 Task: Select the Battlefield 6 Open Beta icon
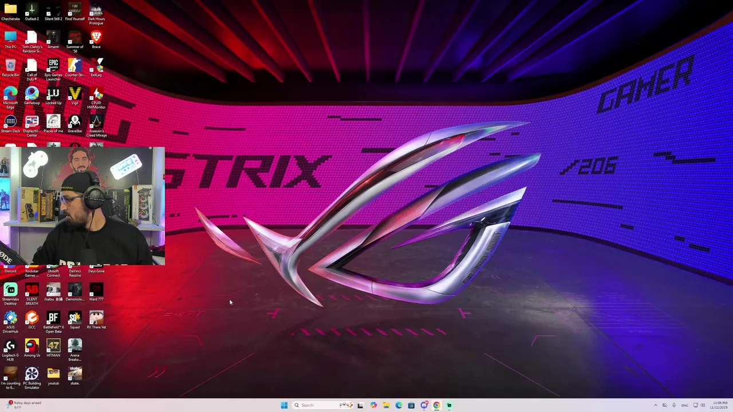coord(53,321)
